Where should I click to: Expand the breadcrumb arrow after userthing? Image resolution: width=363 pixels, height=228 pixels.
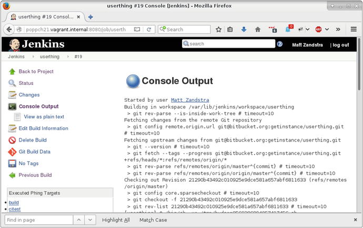click(68, 57)
